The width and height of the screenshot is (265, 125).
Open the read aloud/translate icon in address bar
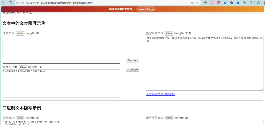pos(192,3)
